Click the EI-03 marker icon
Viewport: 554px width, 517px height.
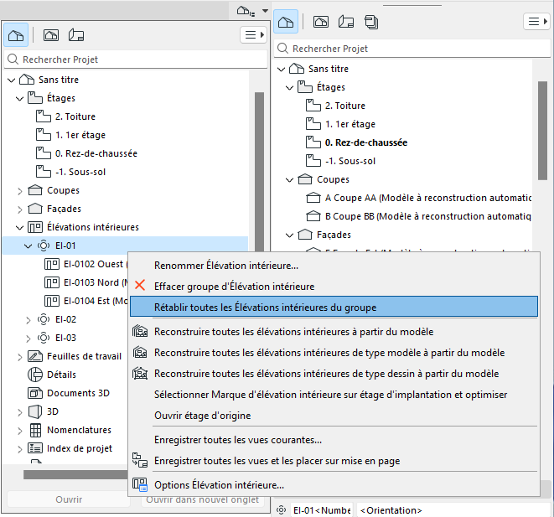(x=44, y=338)
